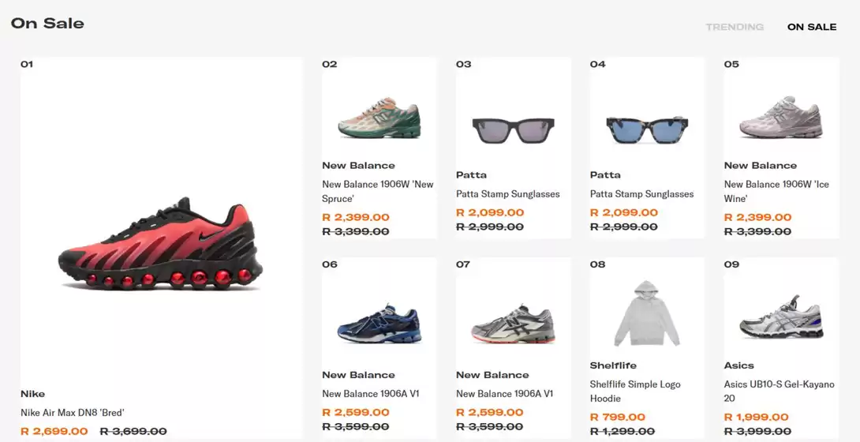
Task: Open the grey New Balance 1906A V1 image
Action: [513, 324]
